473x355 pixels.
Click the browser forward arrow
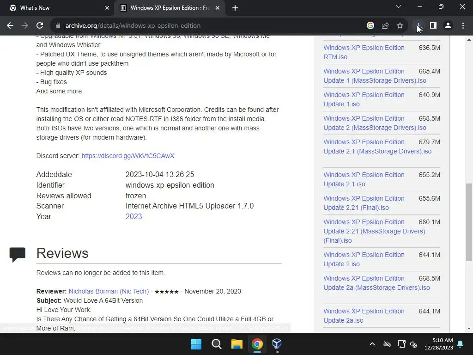click(25, 26)
